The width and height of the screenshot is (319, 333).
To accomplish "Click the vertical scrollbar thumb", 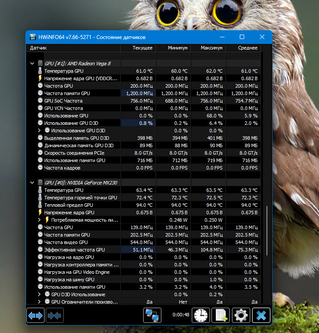I will 266,230.
